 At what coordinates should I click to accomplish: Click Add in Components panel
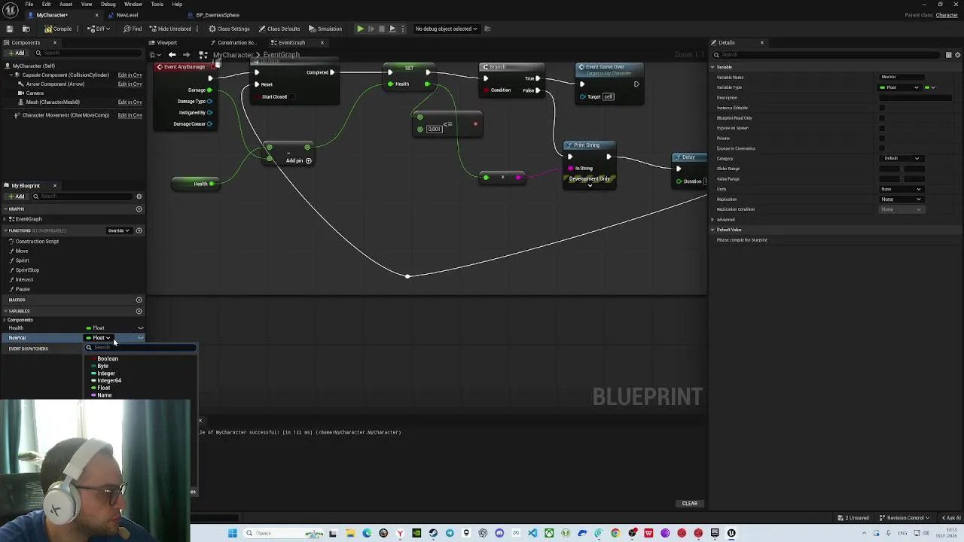tap(16, 53)
